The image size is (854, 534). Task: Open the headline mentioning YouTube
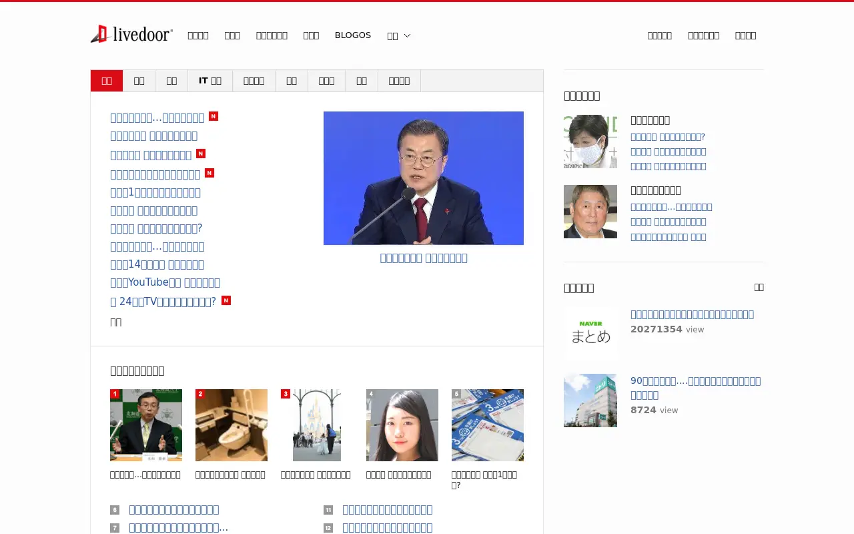coord(165,282)
